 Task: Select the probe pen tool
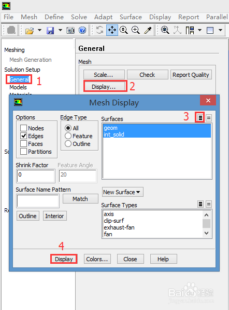point(148,30)
